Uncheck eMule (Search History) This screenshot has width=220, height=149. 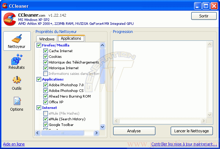(x=45, y=119)
